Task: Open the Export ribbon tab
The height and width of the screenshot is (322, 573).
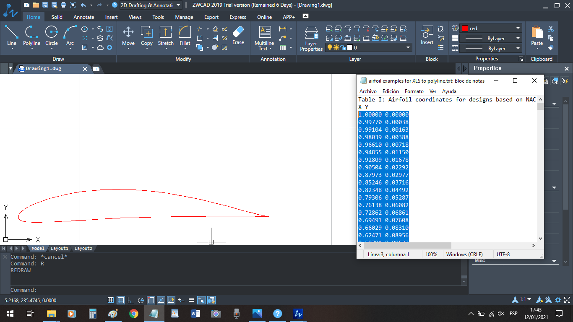Action: coord(211,17)
